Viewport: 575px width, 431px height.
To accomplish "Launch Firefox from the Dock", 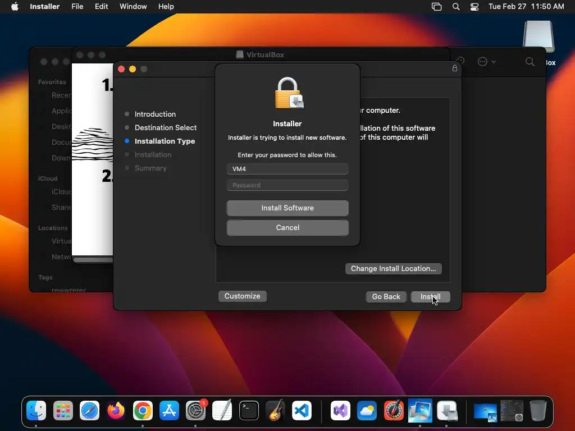I will tap(116, 410).
